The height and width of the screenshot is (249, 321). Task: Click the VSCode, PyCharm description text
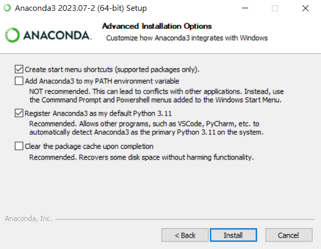pos(146,128)
